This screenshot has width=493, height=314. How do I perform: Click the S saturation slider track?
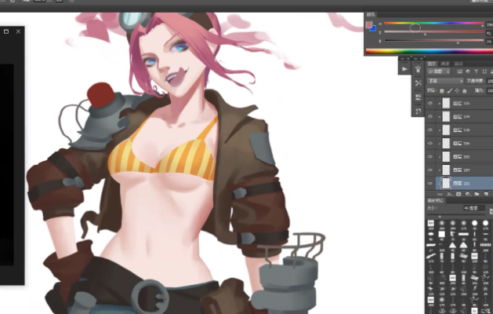[x=433, y=32]
